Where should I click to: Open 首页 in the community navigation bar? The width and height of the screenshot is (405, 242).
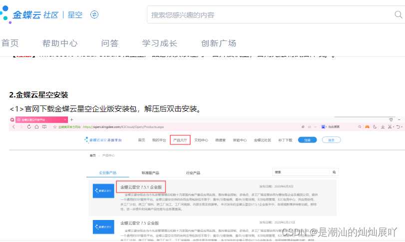click(x=10, y=43)
